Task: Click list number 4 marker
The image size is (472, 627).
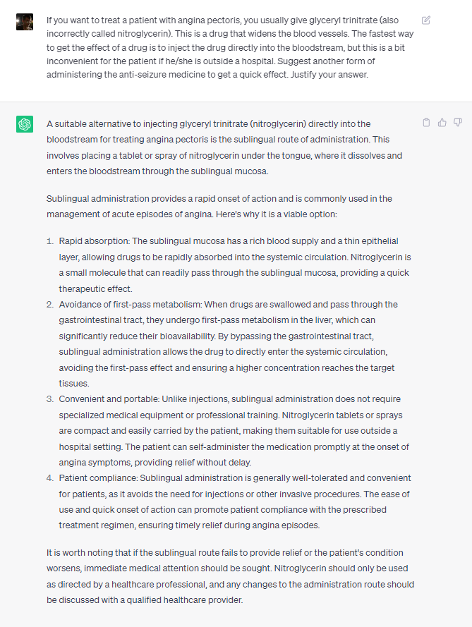Action: click(x=50, y=478)
